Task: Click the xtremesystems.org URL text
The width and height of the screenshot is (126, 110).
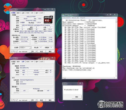Action: pyautogui.click(x=77, y=70)
